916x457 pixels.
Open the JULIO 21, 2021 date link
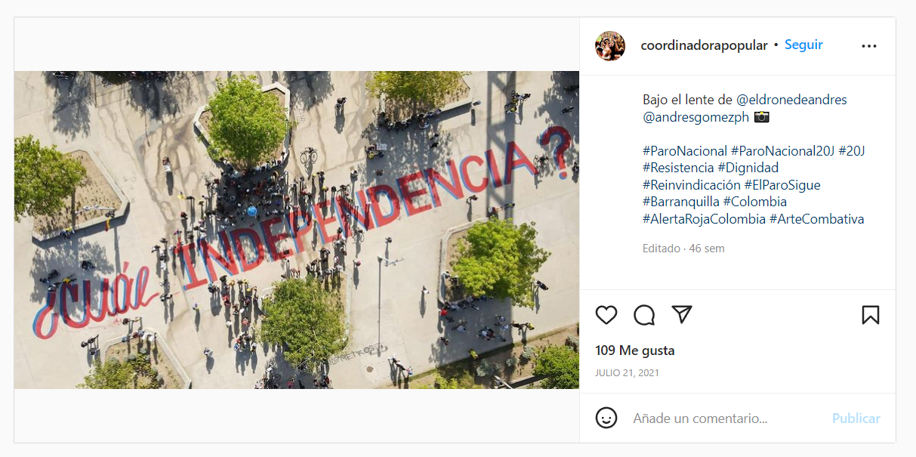(627, 373)
